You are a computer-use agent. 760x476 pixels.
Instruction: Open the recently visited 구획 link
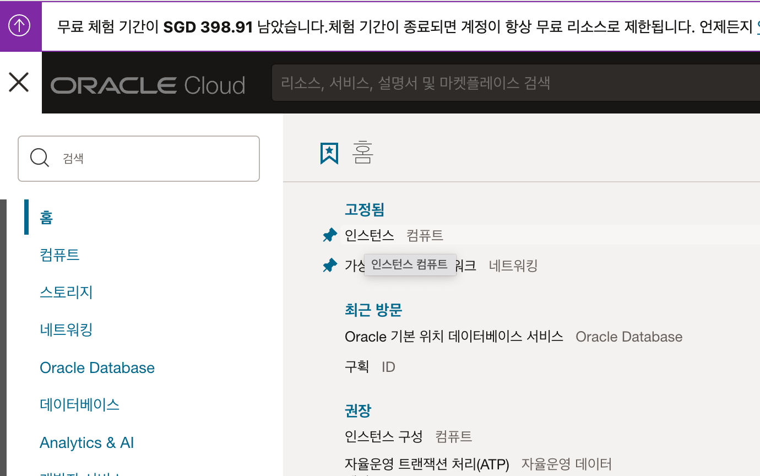point(356,367)
